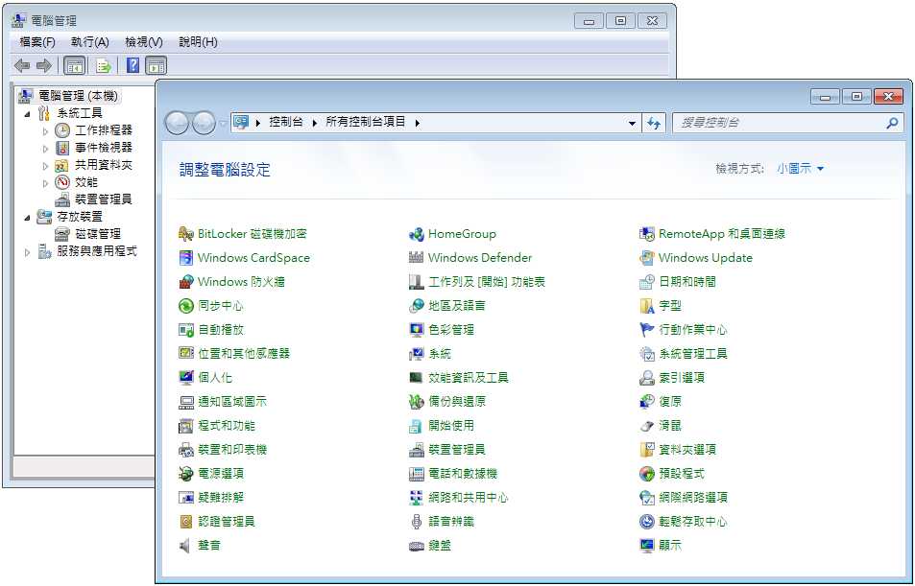This screenshot has height=586, width=915.
Task: Open the Windows 防火牆 icon
Action: tap(185, 282)
